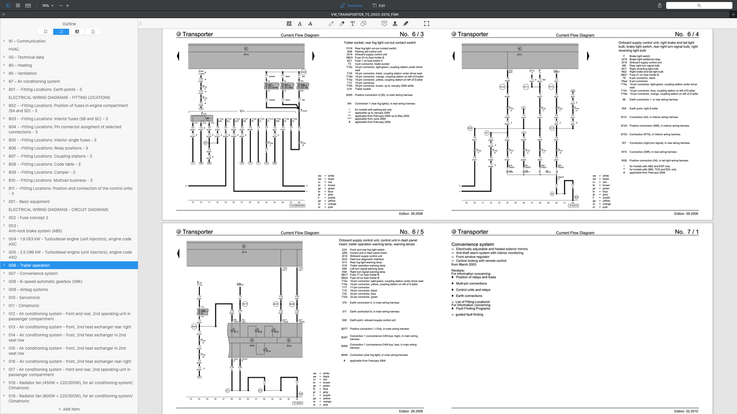737x414 pixels.
Task: Select the rectangular selection tool
Action: coord(426,23)
